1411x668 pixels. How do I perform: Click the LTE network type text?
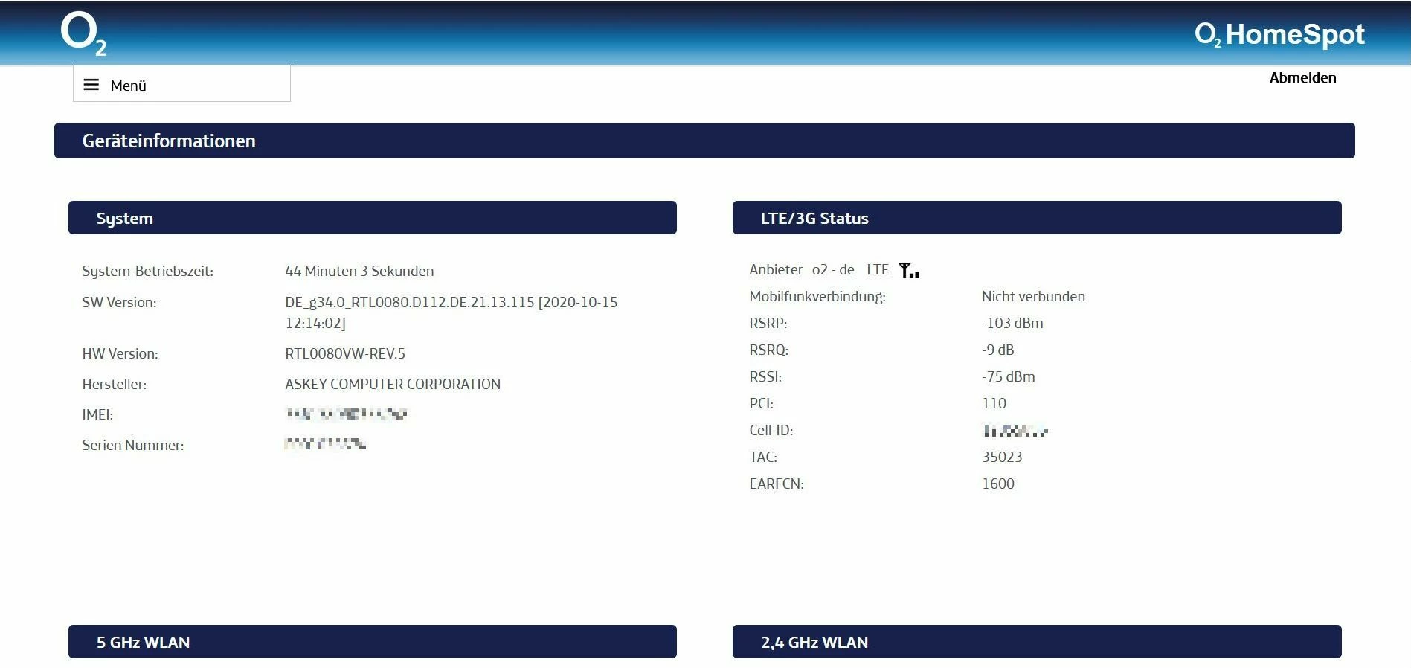pos(878,269)
